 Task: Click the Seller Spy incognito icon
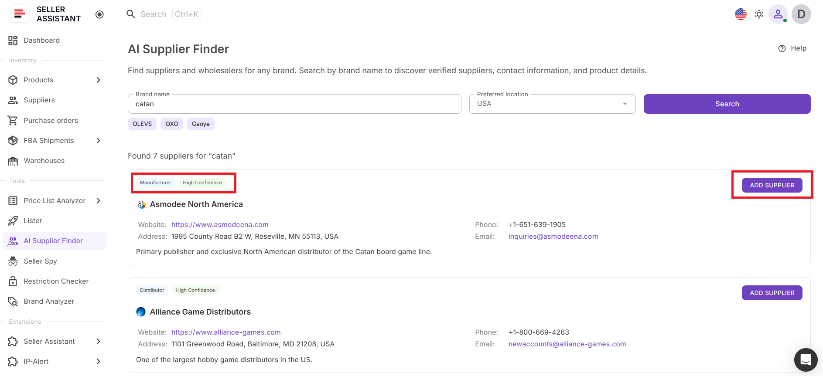pyautogui.click(x=13, y=261)
